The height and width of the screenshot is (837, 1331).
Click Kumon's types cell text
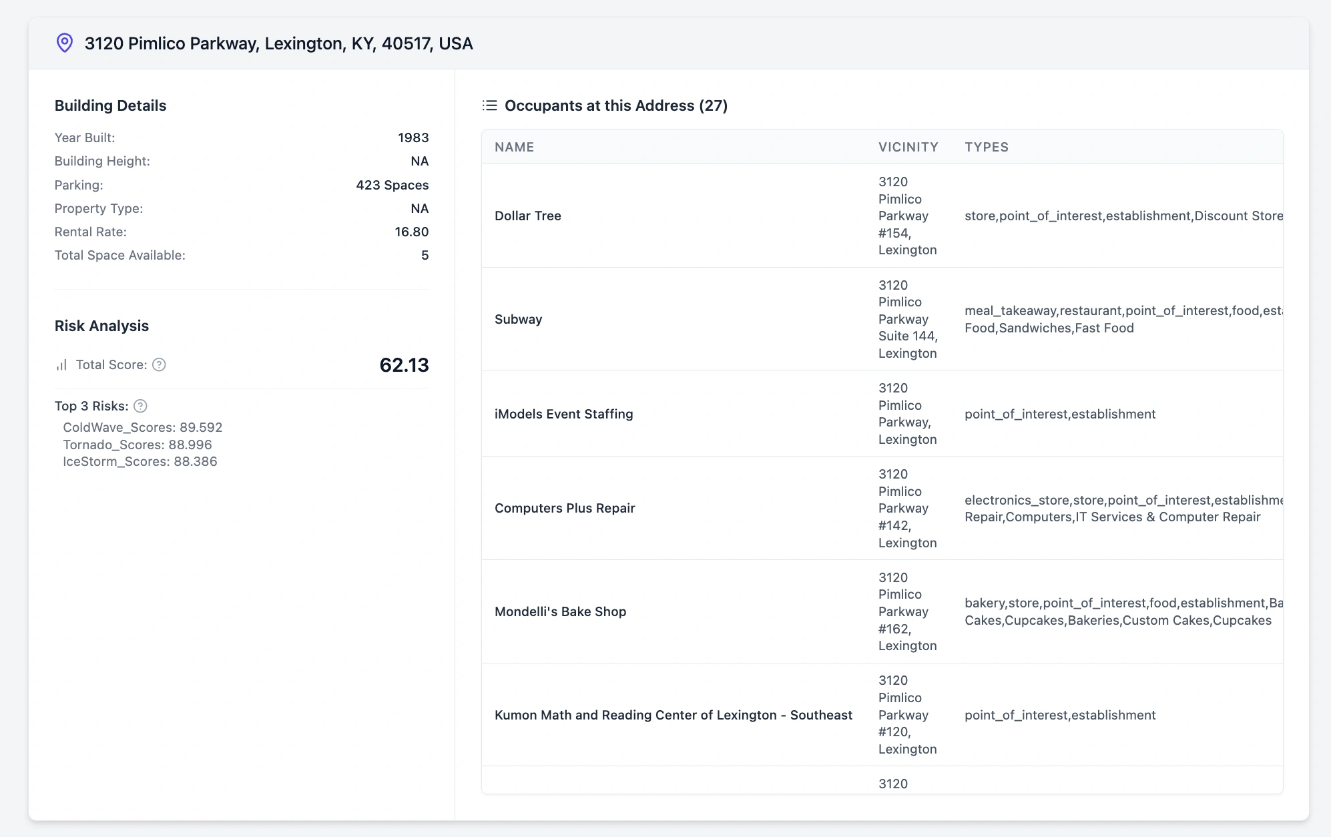tap(1060, 715)
